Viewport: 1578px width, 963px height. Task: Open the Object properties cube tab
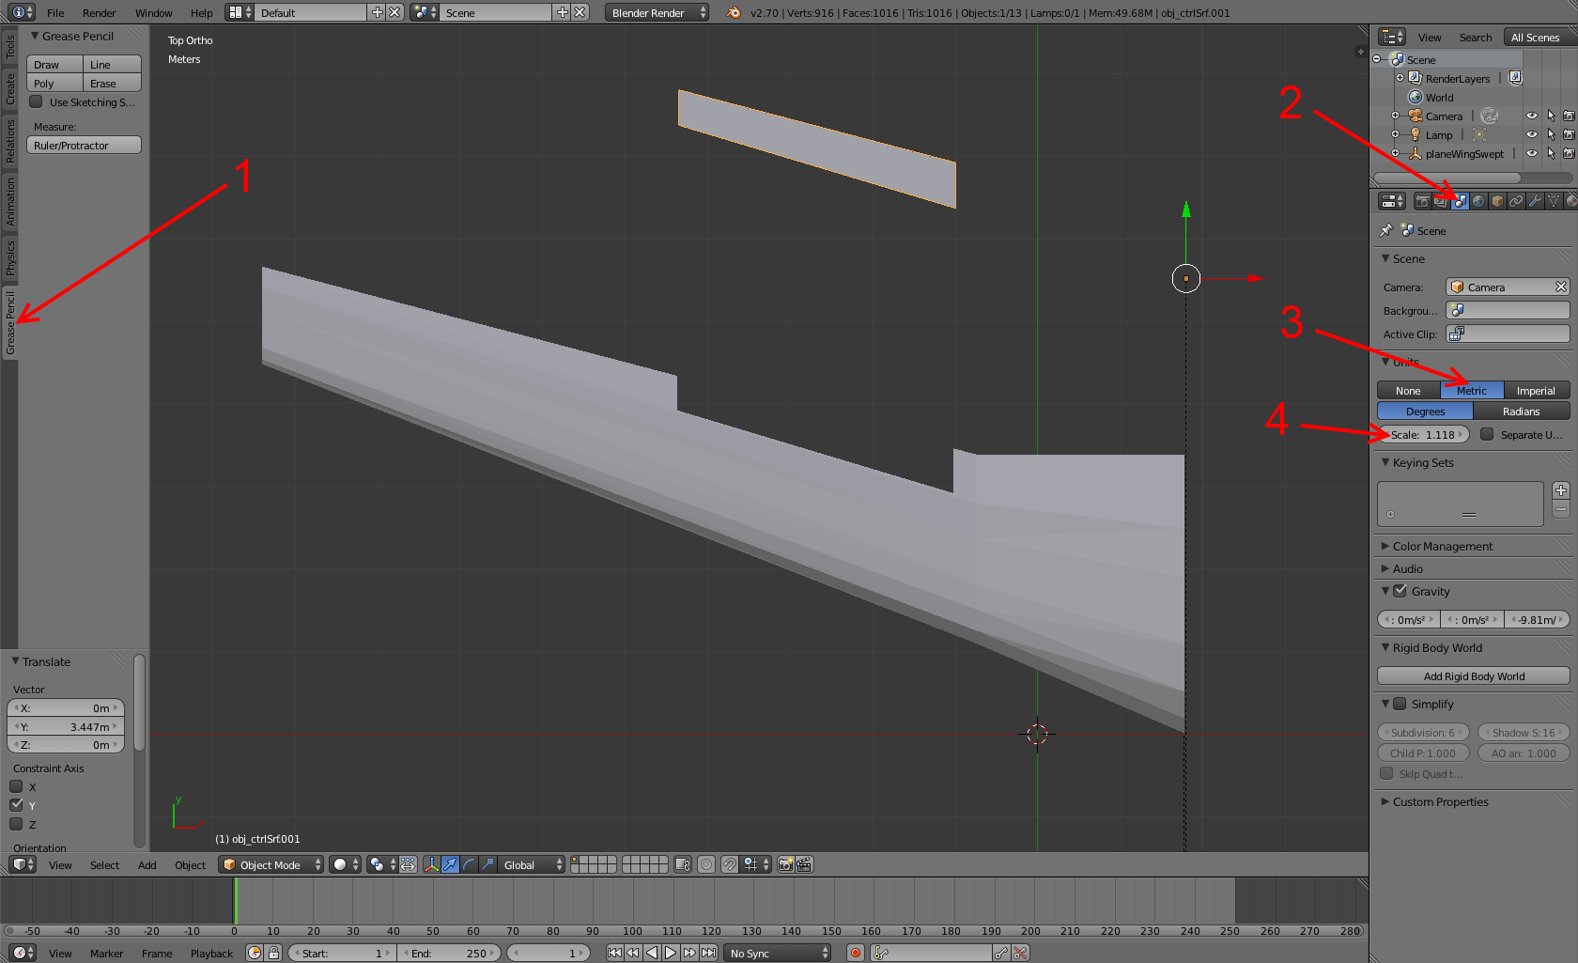1497,201
